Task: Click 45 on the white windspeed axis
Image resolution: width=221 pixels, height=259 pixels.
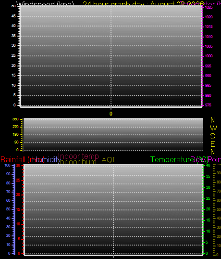Action: 13,16
